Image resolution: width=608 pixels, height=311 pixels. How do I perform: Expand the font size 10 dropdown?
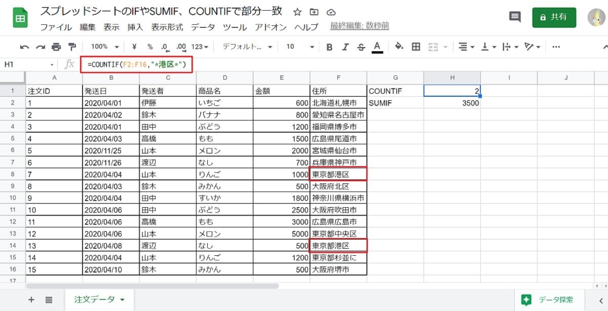pos(299,47)
